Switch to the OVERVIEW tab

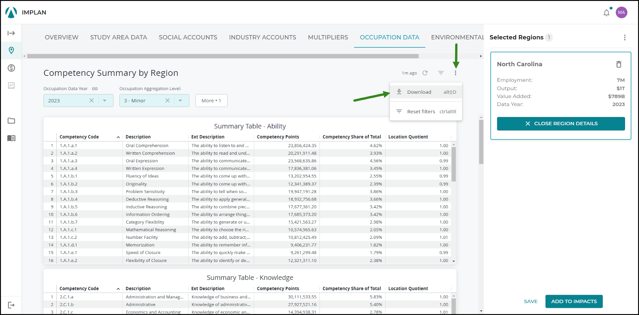[x=62, y=37]
